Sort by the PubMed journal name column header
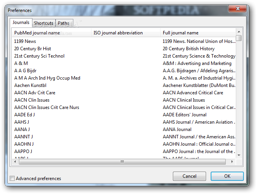Viewport: 257px width, 194px height. (x=52, y=33)
